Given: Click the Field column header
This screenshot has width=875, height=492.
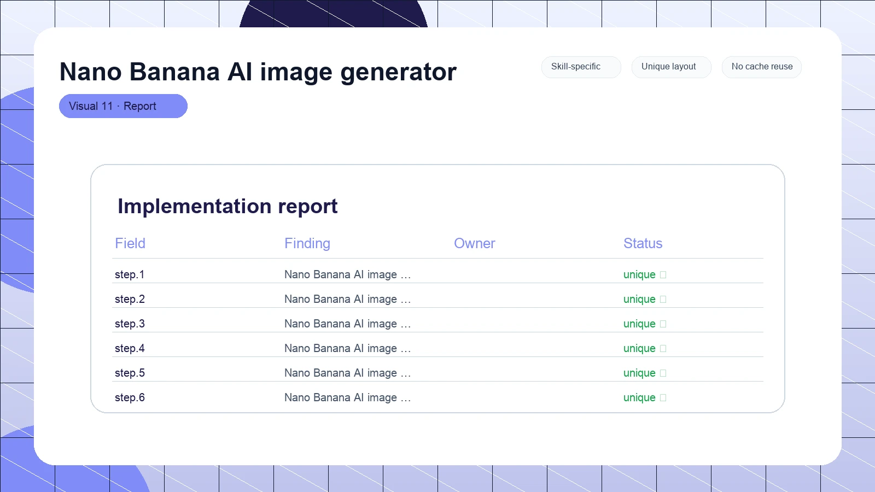Looking at the screenshot, I should 130,243.
